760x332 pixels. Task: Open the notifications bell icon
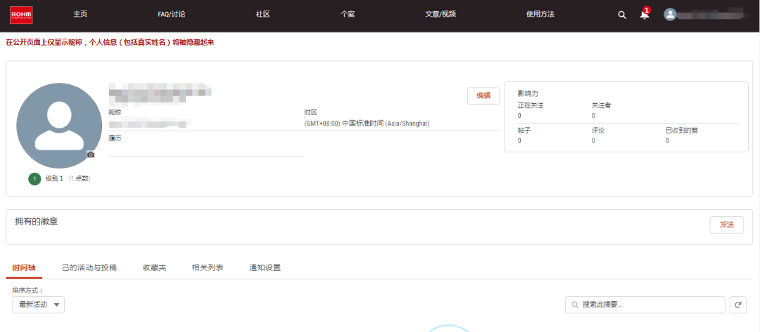point(644,14)
